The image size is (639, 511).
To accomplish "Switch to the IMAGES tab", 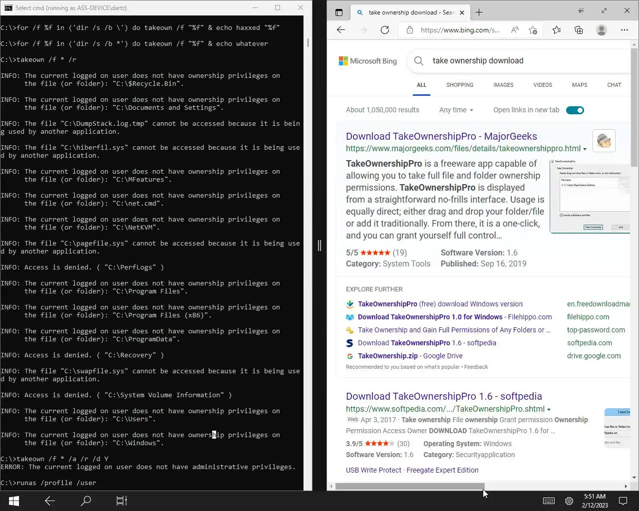I will pyautogui.click(x=503, y=85).
